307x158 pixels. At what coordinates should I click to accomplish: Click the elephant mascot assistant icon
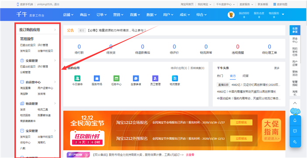(x=295, y=111)
